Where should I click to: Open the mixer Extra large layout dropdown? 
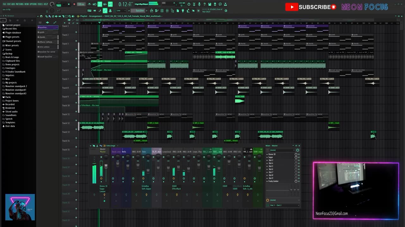pyautogui.click(x=112, y=146)
